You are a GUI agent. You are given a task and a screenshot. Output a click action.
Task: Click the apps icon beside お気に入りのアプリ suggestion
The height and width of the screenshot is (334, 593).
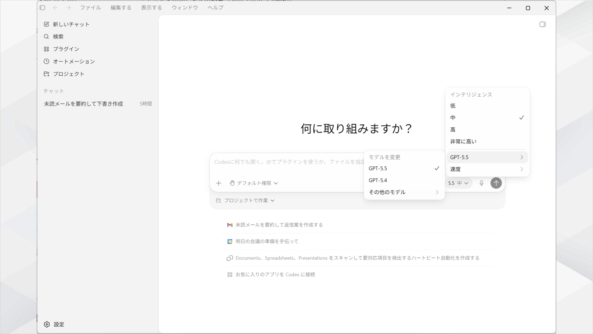pyautogui.click(x=230, y=274)
